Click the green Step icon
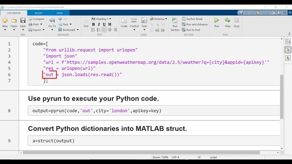This screenshot has width=292, height=164. pos(228,20)
